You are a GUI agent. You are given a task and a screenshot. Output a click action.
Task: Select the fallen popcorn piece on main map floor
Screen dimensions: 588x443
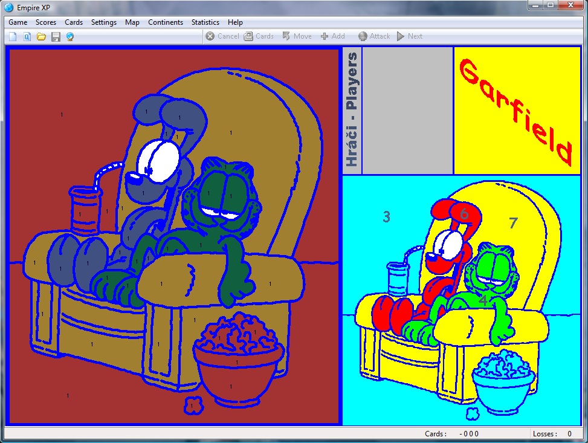coord(193,406)
